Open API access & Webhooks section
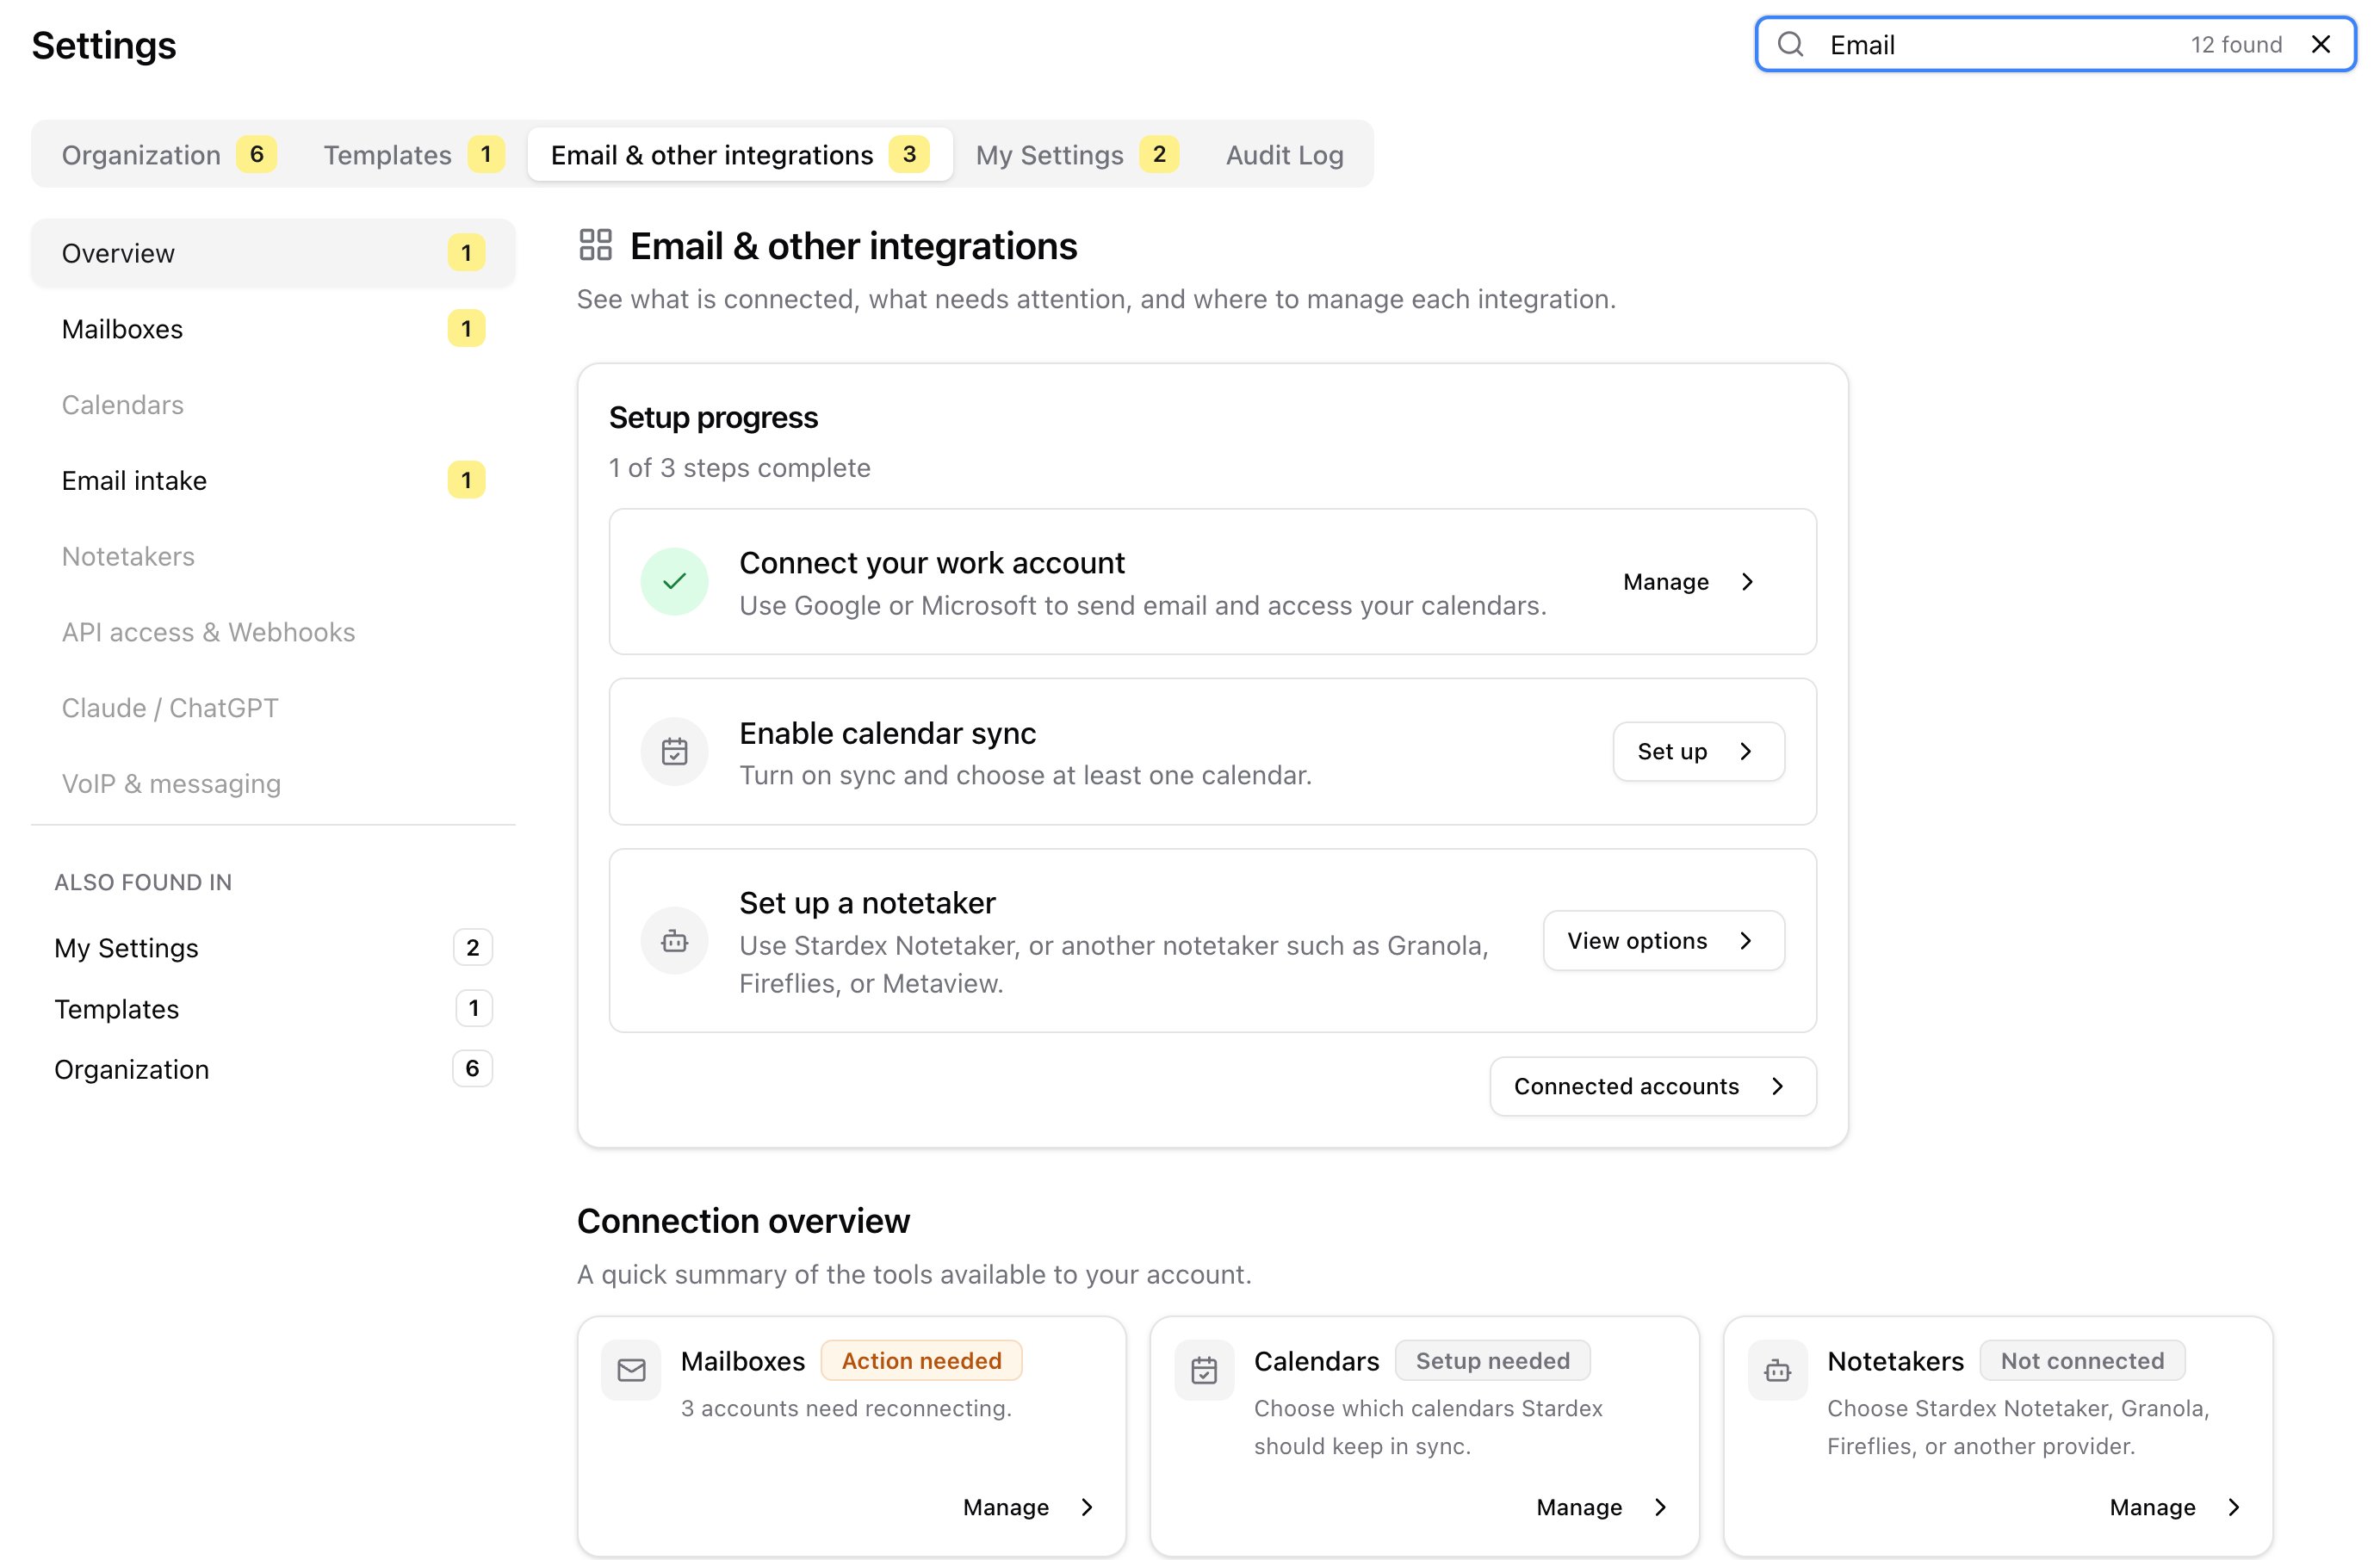Screen dimensions: 2380x1560 (273, 632)
